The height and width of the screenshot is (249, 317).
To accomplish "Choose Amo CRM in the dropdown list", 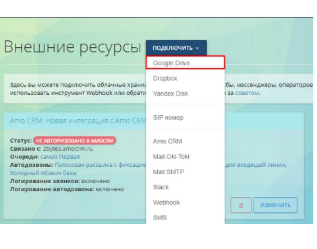I will pyautogui.click(x=185, y=141).
